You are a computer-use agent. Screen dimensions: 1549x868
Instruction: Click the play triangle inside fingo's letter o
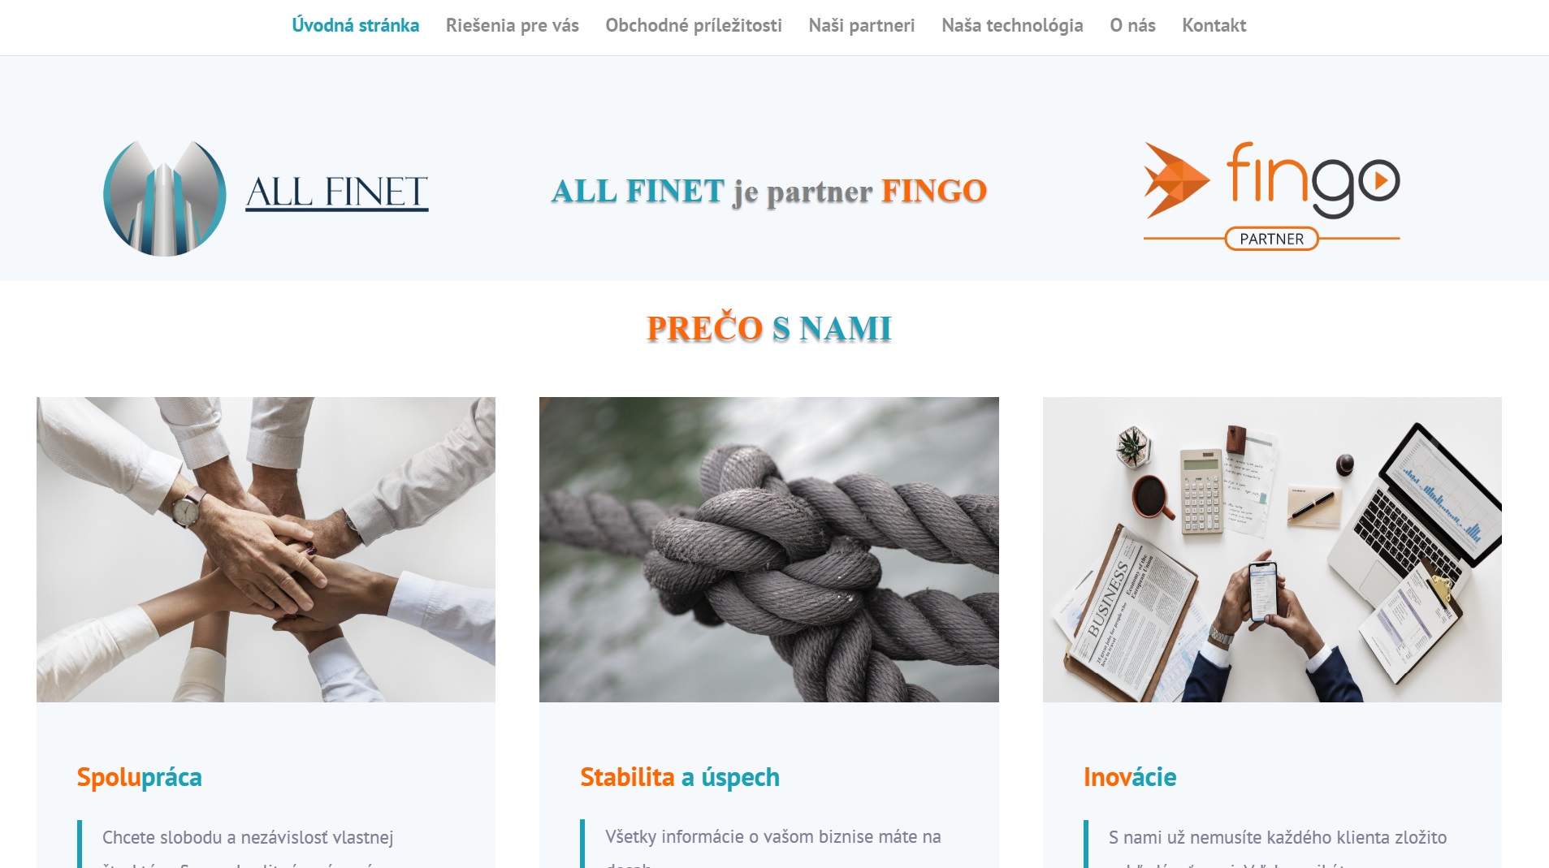tap(1379, 180)
